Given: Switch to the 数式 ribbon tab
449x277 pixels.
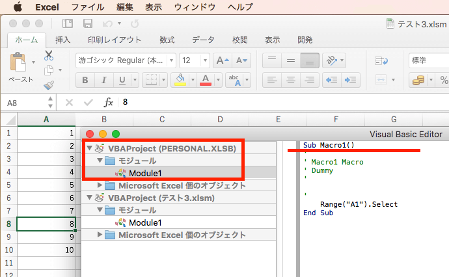Looking at the screenshot, I should (167, 40).
